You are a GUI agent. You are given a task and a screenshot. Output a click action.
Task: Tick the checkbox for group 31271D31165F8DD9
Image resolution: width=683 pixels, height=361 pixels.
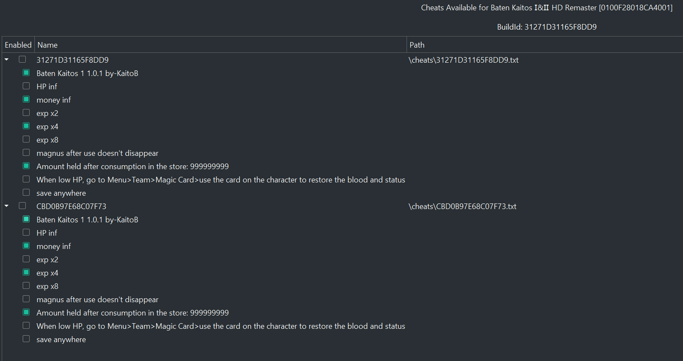(22, 60)
